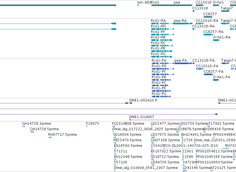The height and width of the screenshot is (172, 236).
Task: Click the Rcd1-PC protein
Action: [160, 85]
